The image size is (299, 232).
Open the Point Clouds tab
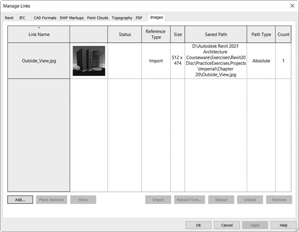[x=98, y=18]
